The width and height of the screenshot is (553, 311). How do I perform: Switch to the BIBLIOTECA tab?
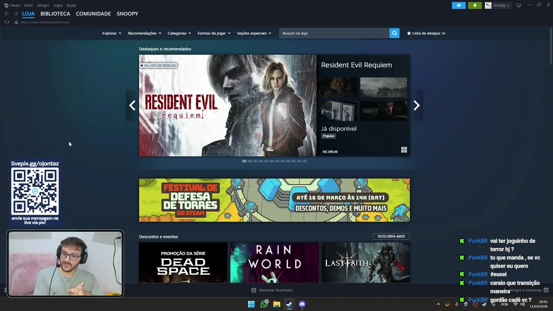point(55,14)
